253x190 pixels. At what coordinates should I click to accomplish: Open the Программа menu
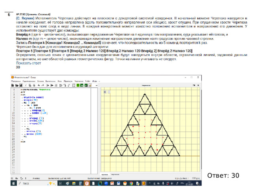15,81
